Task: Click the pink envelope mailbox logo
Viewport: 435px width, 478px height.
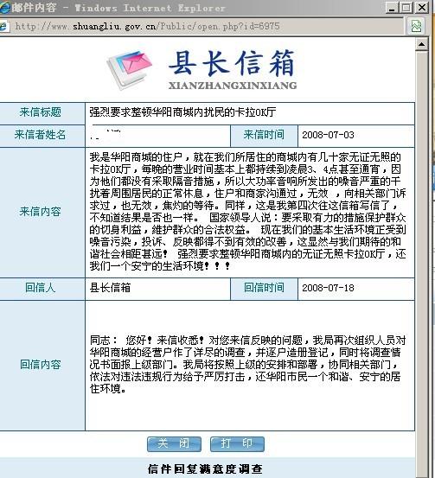Action: pyautogui.click(x=130, y=69)
